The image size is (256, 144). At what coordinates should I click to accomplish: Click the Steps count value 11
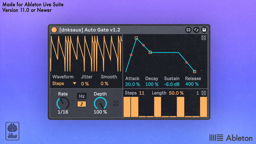tap(142, 93)
